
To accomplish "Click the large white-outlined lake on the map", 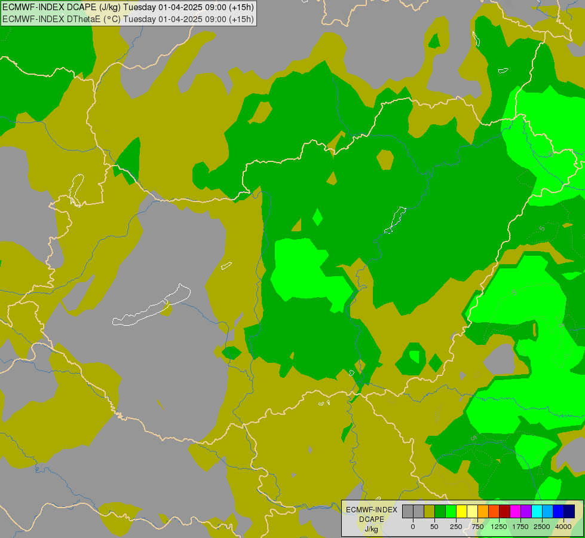I will pos(151,306).
